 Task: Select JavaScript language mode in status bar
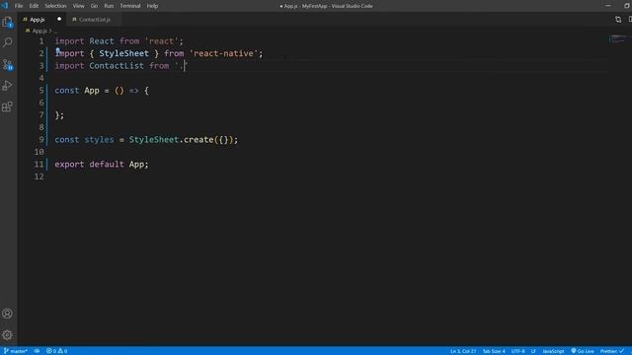tap(553, 351)
